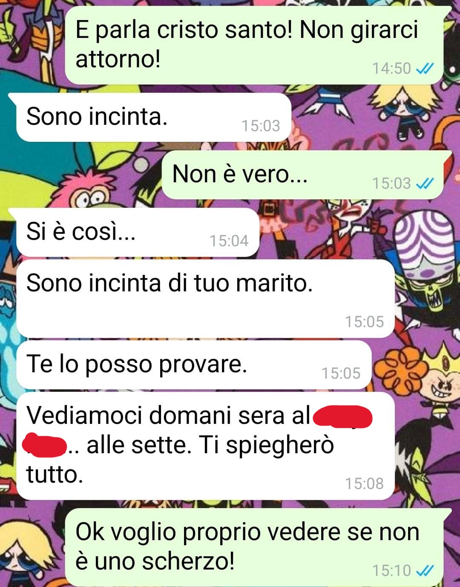Tap the 'Ok voglio proprio vedere' message
460x587 pixels.
click(x=254, y=547)
